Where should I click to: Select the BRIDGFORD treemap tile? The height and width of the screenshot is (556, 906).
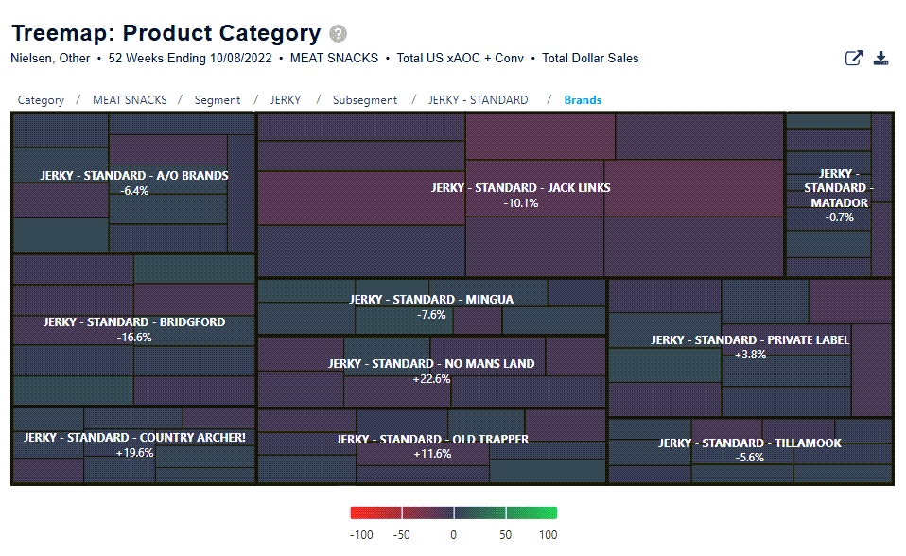[133, 329]
